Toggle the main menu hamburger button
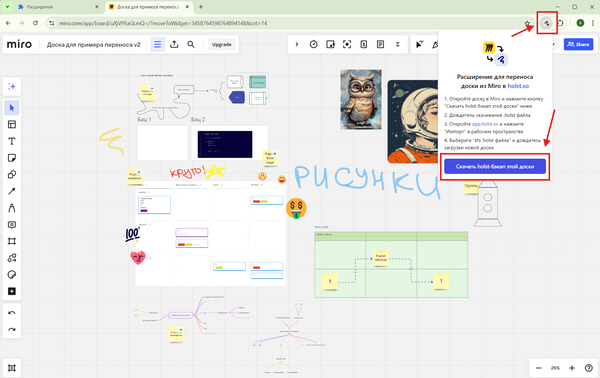600x378 pixels. coord(157,44)
